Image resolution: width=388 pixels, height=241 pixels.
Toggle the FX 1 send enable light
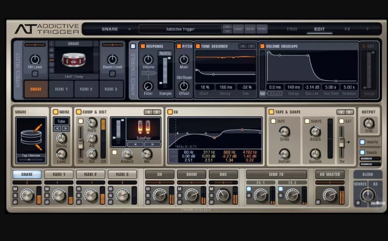pos(249,189)
